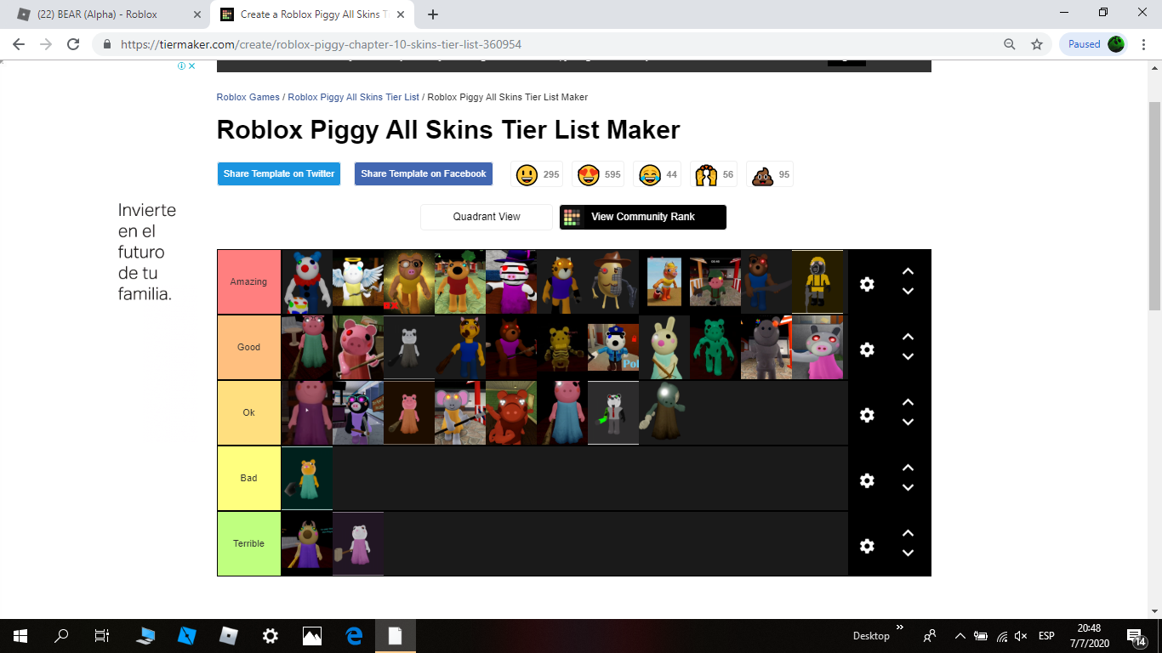This screenshot has width=1162, height=653.
Task: Click the heart-eyes emoji reaction with 595
Action: tap(599, 174)
